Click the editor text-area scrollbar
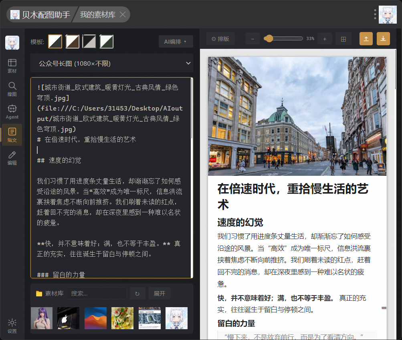Viewport: 402px width, 340px height. coord(192,108)
